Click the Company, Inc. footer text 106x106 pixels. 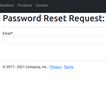coord(37,67)
